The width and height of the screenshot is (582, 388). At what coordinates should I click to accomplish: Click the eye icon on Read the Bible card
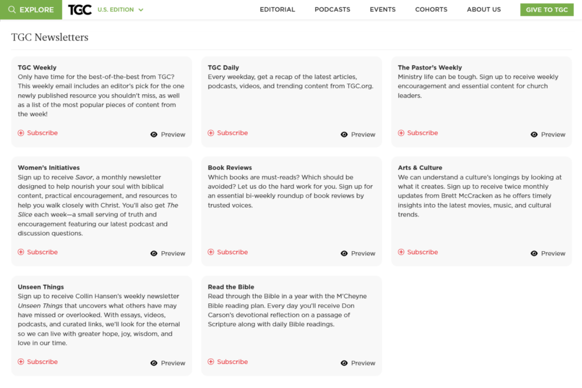click(x=344, y=363)
